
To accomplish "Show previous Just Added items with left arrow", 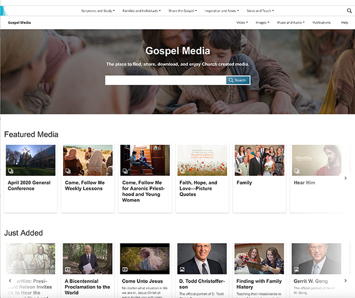I will coord(10,281).
